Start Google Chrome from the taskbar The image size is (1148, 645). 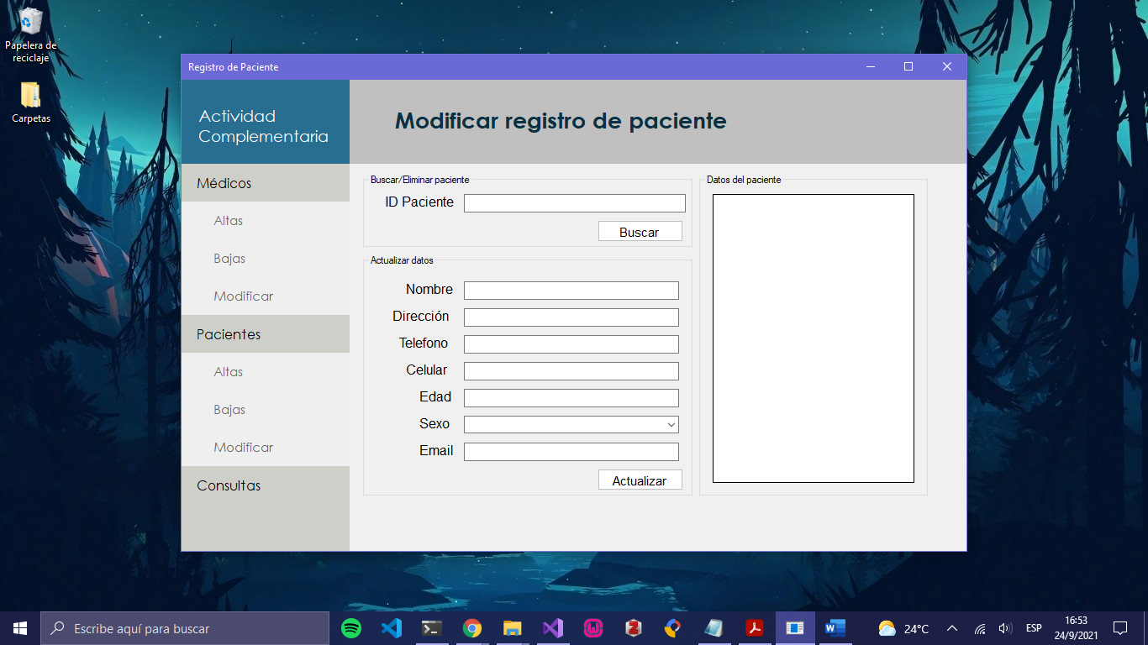[x=472, y=627]
